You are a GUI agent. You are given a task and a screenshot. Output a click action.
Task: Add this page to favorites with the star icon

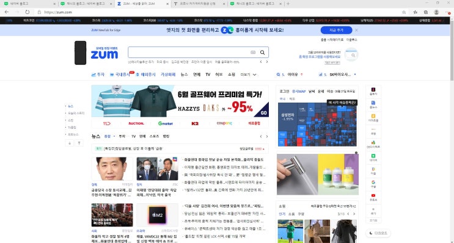pyautogui.click(x=404, y=12)
